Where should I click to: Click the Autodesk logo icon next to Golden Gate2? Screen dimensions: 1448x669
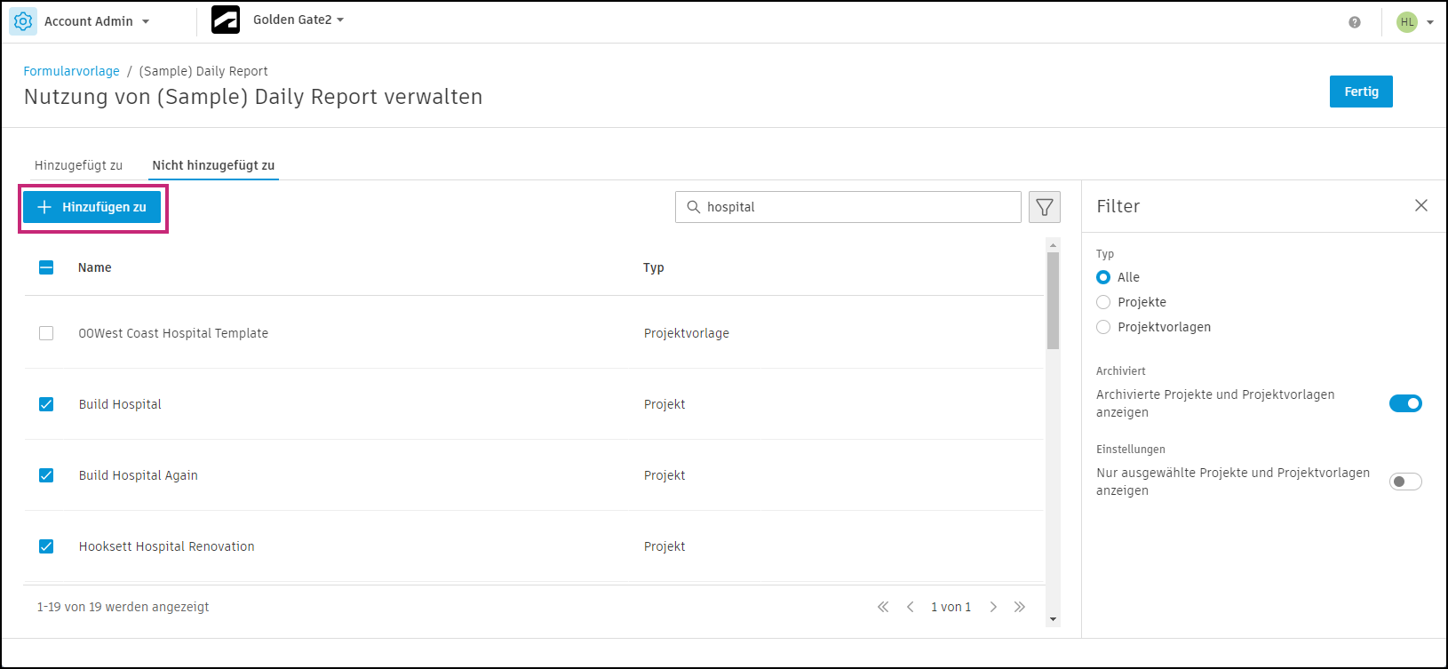pos(226,19)
